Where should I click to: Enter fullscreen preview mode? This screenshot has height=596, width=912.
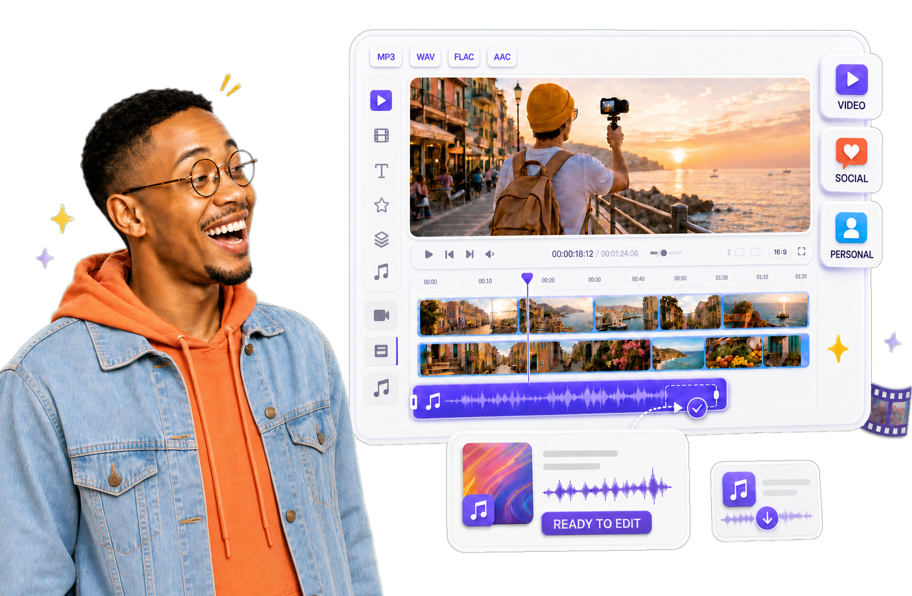[802, 251]
